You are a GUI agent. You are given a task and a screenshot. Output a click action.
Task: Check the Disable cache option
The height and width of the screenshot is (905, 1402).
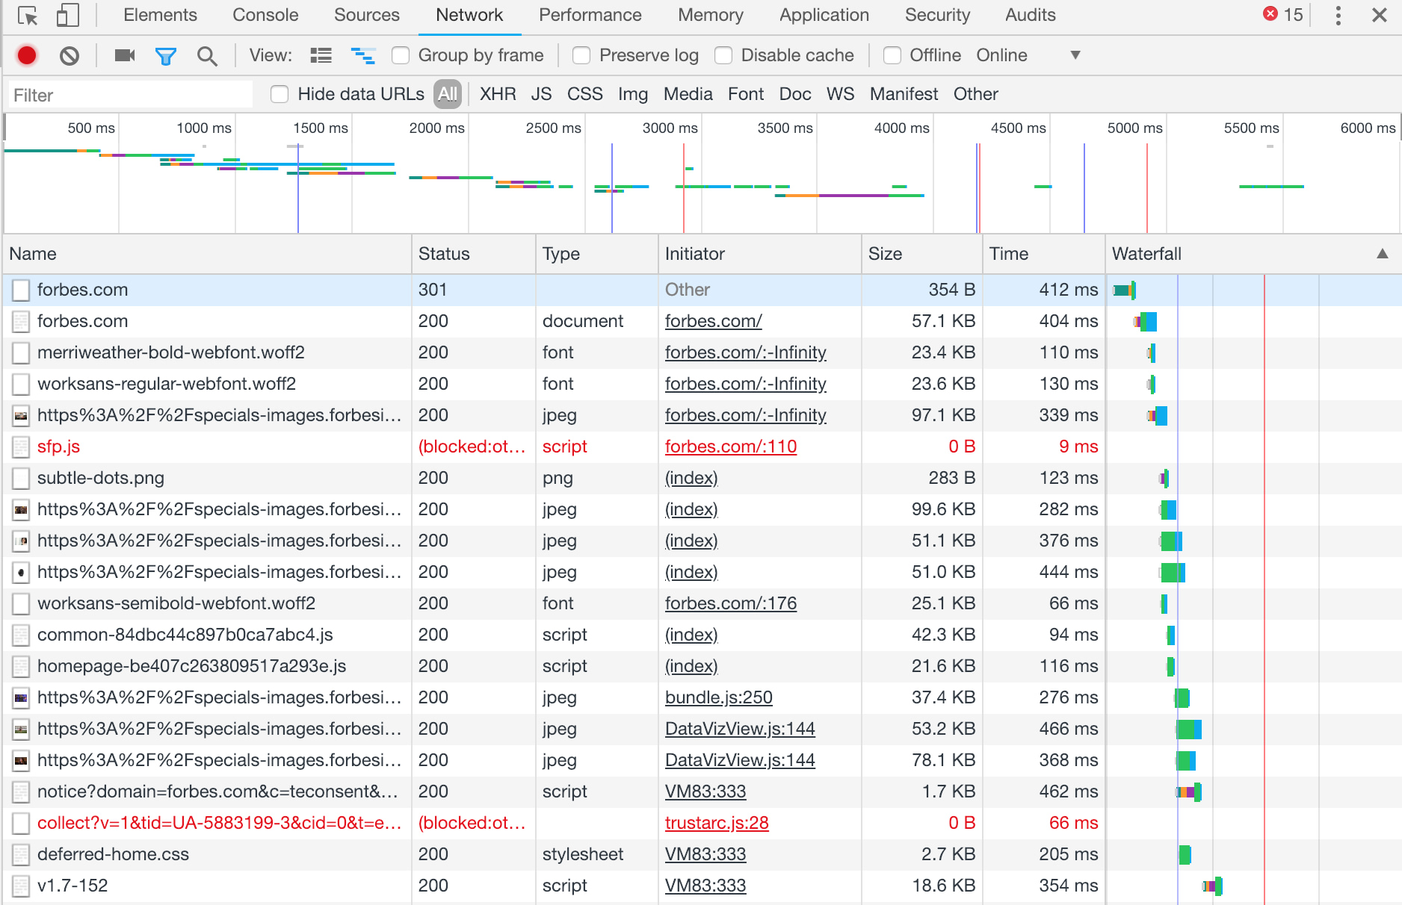[x=723, y=55]
